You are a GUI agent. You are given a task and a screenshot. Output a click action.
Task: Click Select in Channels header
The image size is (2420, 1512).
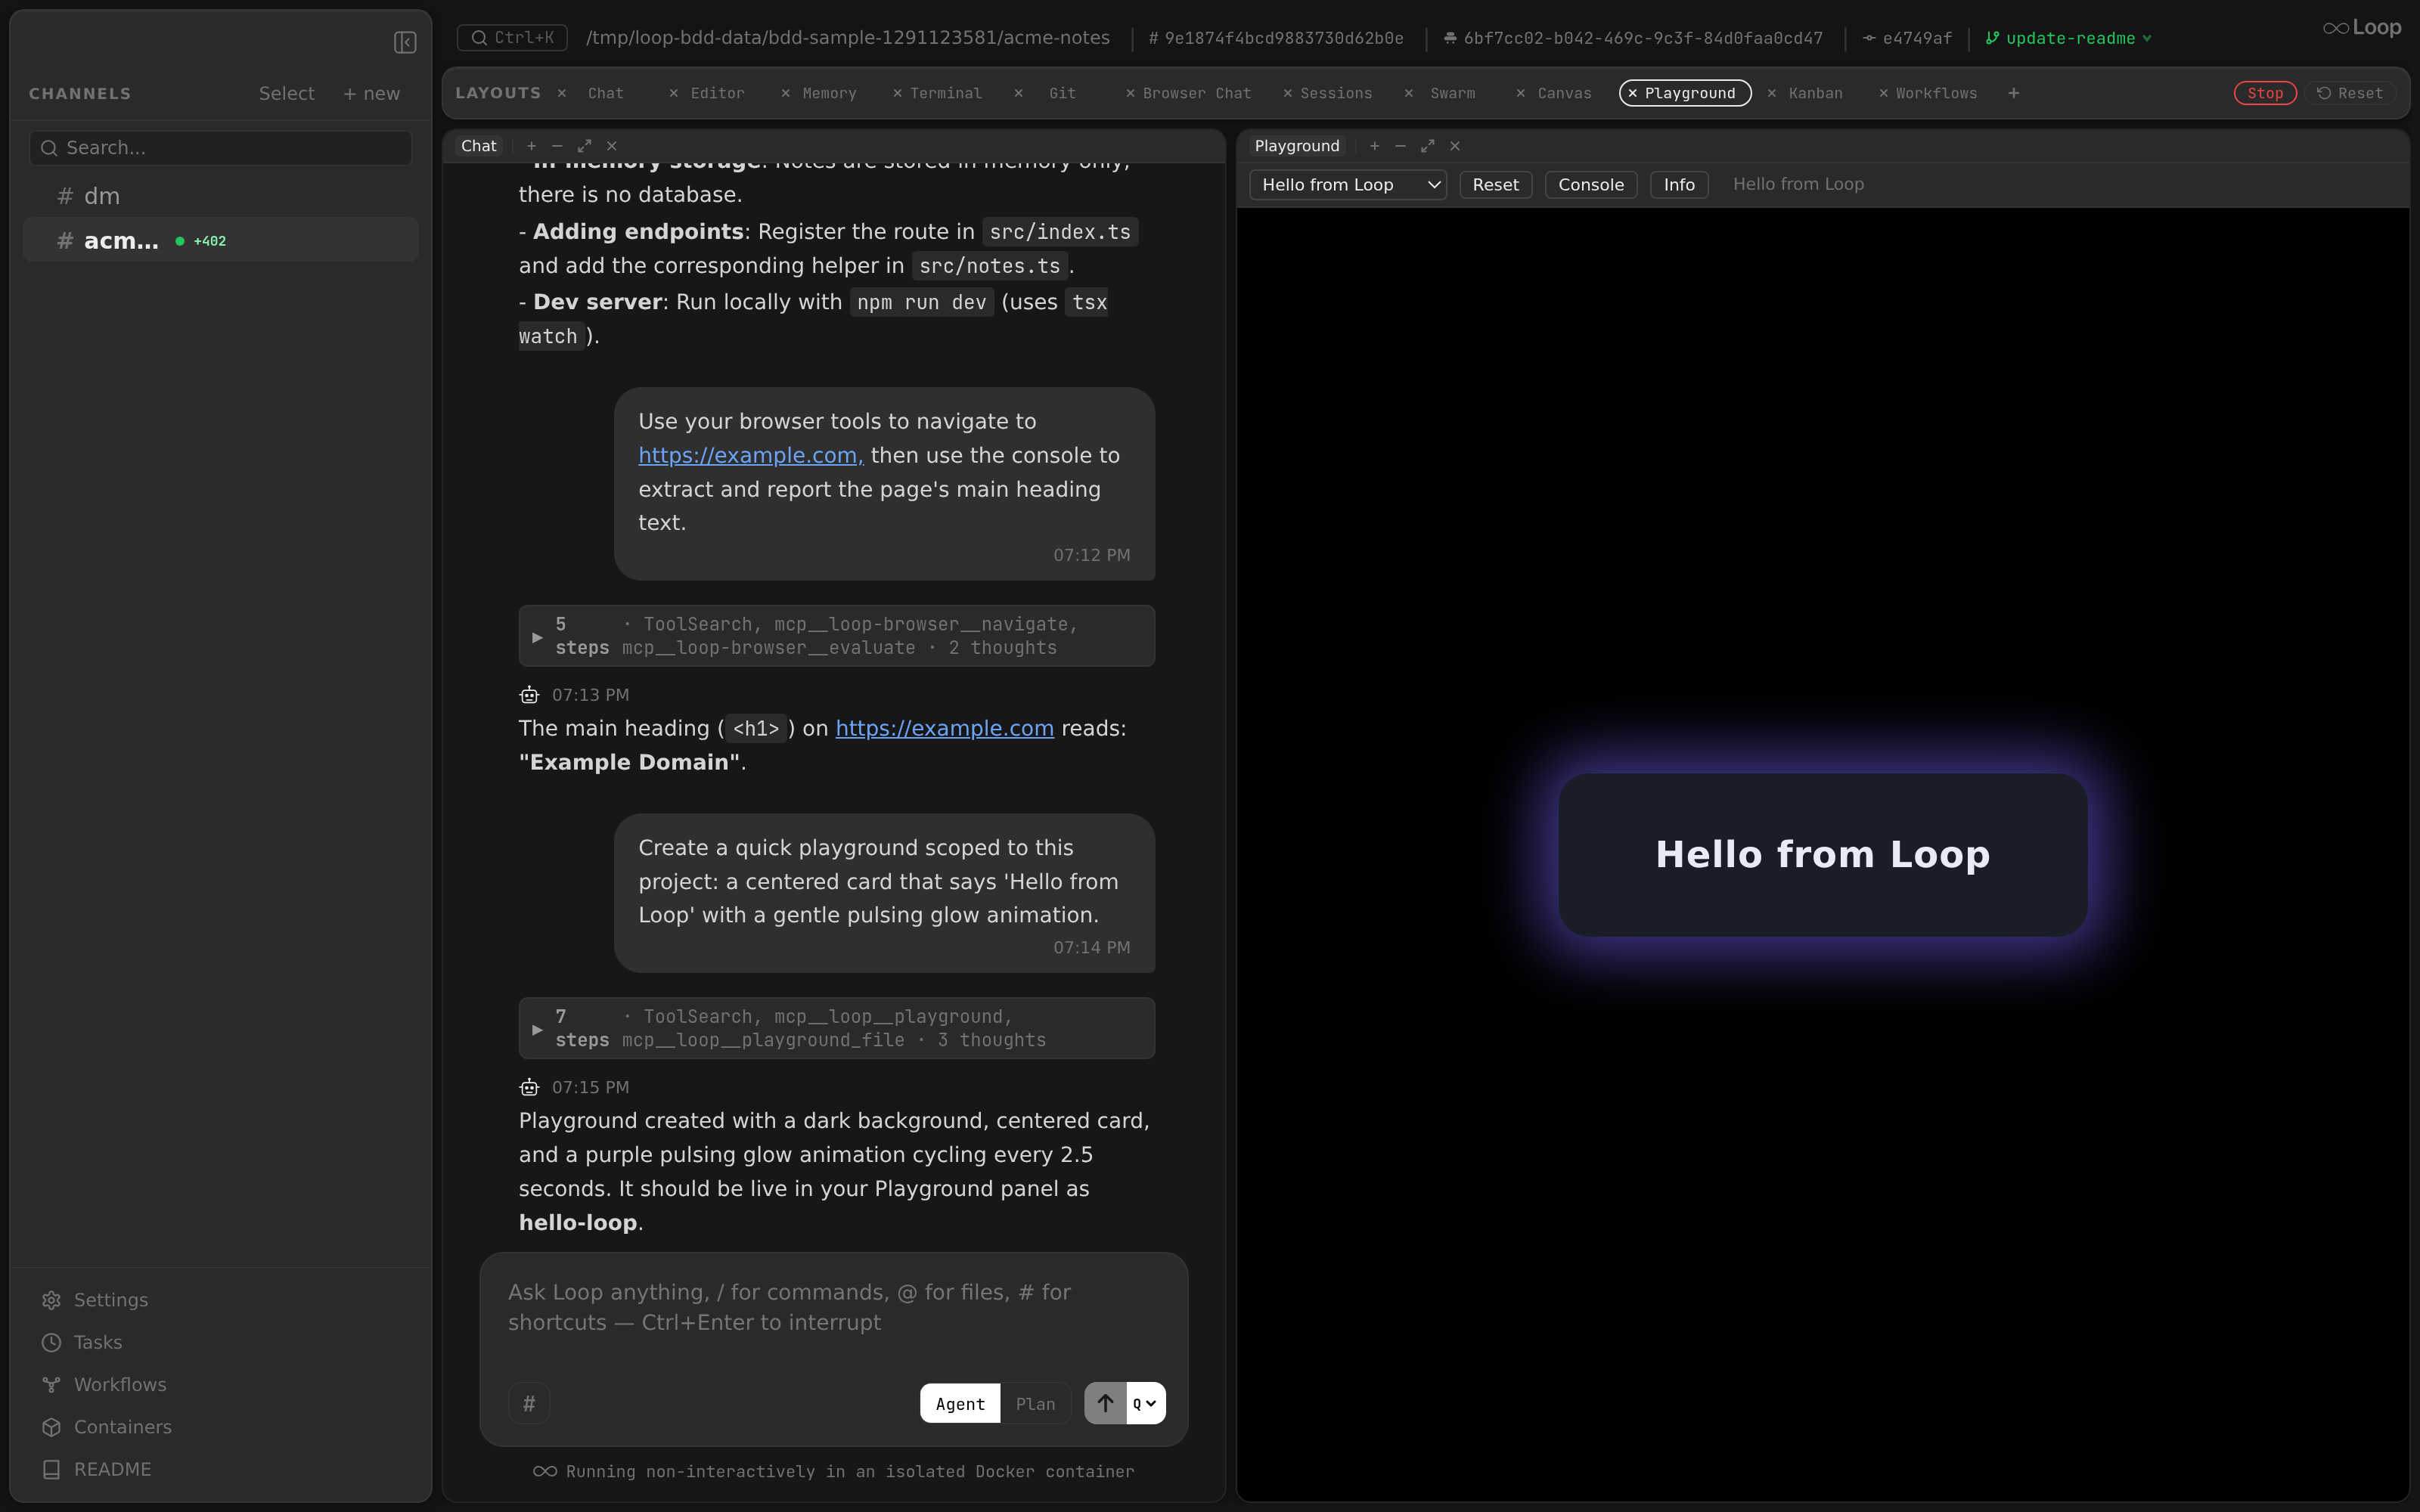[286, 93]
